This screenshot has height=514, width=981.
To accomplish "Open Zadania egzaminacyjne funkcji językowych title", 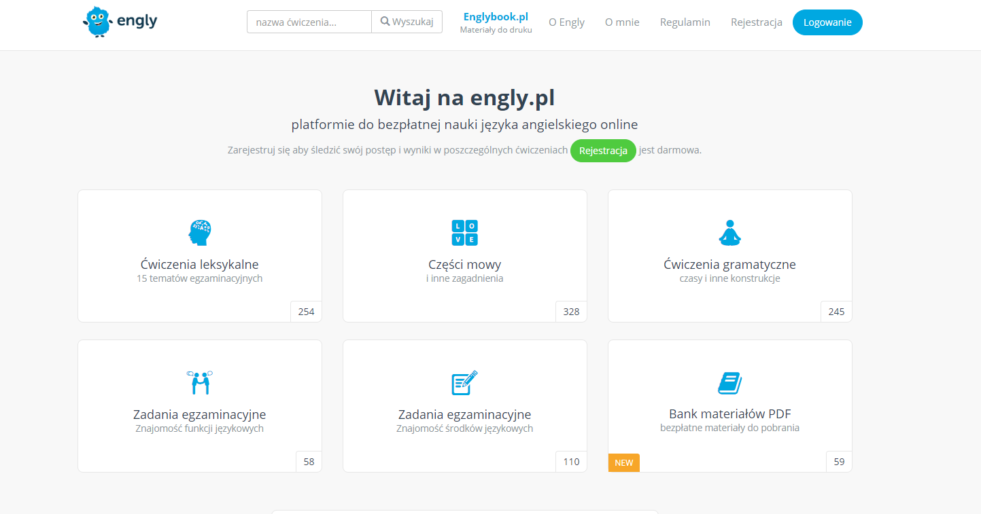I will (x=200, y=414).
